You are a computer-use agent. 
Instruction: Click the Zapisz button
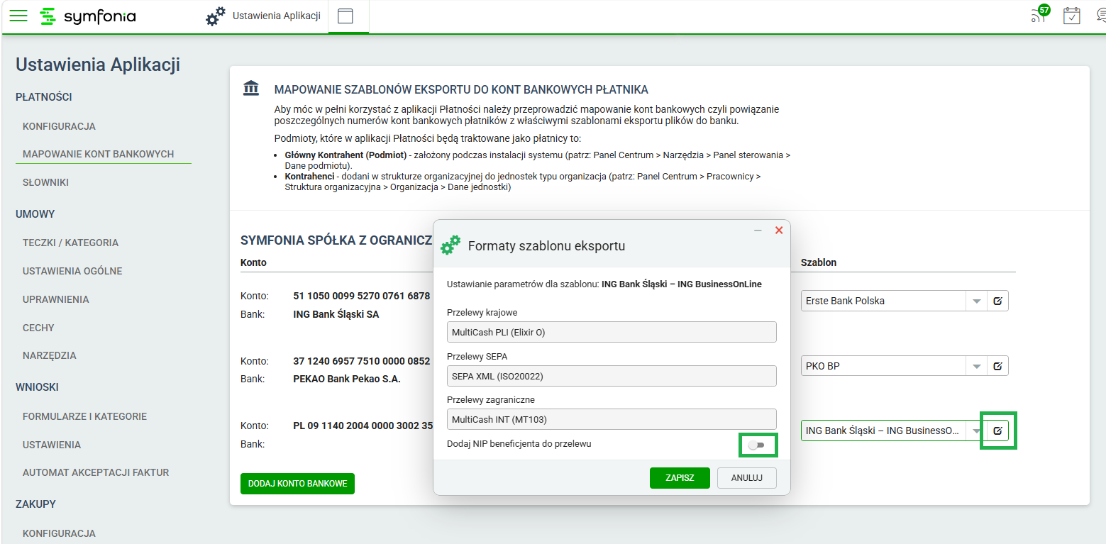point(680,478)
